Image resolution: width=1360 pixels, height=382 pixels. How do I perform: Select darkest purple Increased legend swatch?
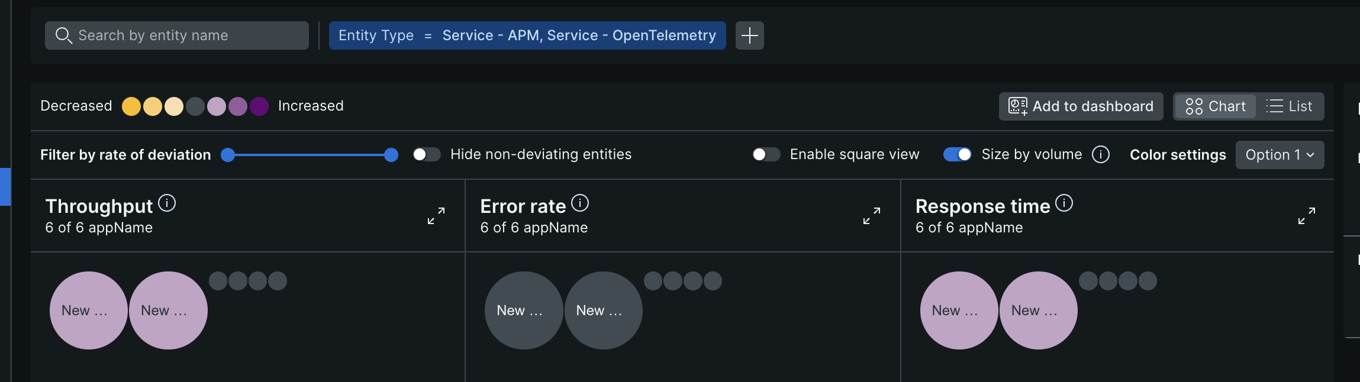(259, 106)
